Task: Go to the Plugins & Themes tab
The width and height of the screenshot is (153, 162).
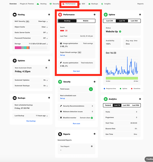Action: pos(27,4)
